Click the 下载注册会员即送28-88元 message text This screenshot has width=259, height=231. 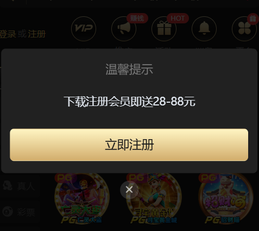tap(129, 102)
